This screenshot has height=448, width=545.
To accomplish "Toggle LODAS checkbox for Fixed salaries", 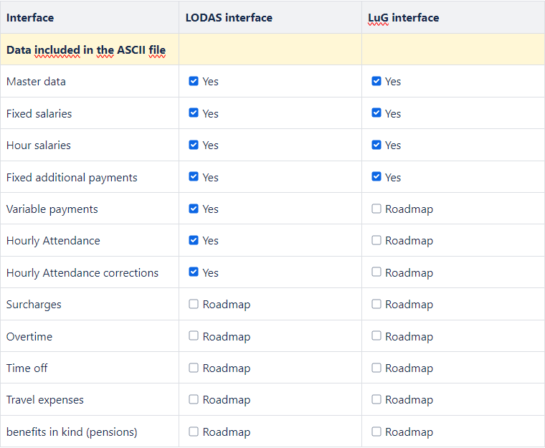I will [194, 113].
